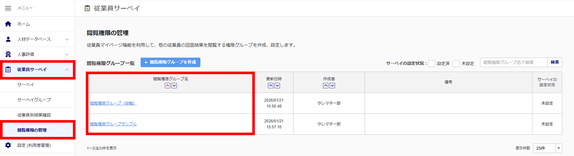
Task: Expand the 人事評価 menu section
Action: [67, 54]
